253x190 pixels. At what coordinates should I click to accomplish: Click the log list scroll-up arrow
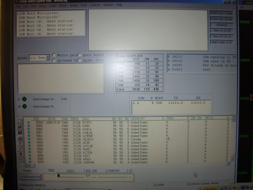coord(233,120)
